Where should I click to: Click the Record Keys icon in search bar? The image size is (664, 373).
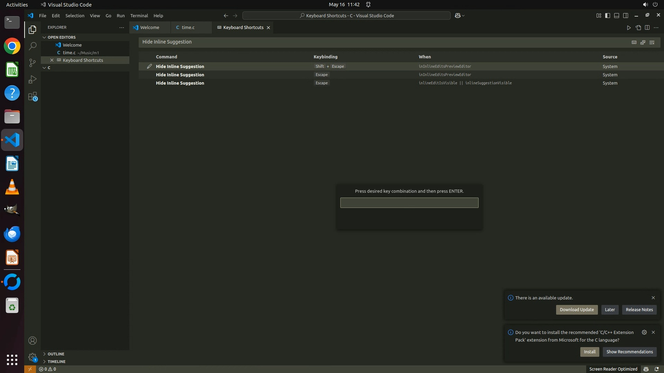pyautogui.click(x=634, y=42)
